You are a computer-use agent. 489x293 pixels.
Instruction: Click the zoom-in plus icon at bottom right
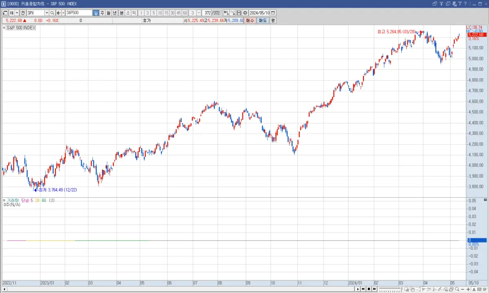click(x=468, y=289)
